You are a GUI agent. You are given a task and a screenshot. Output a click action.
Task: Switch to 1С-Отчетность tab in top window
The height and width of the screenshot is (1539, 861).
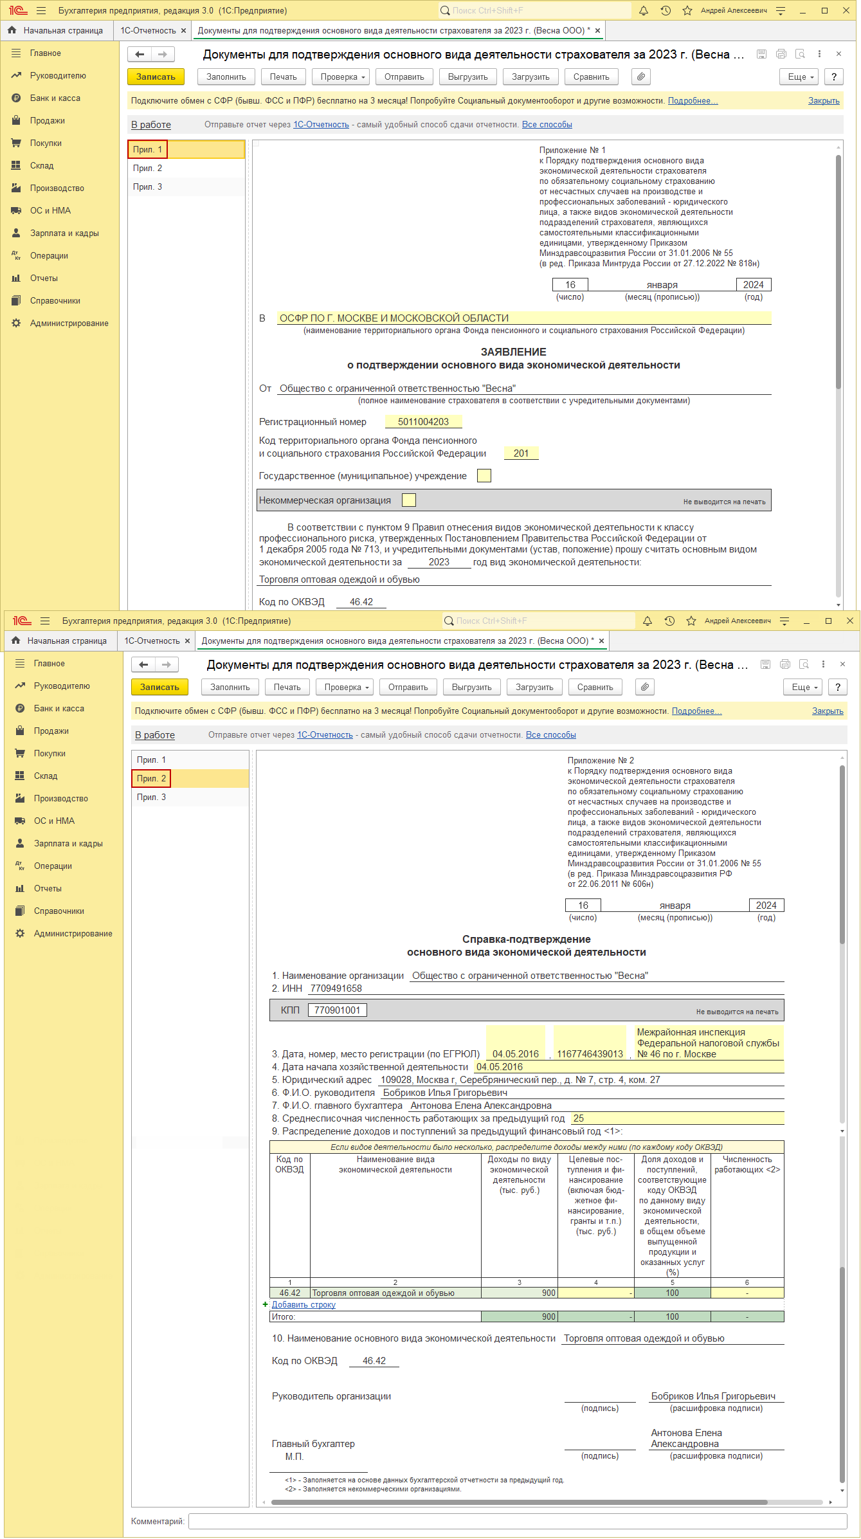(148, 30)
